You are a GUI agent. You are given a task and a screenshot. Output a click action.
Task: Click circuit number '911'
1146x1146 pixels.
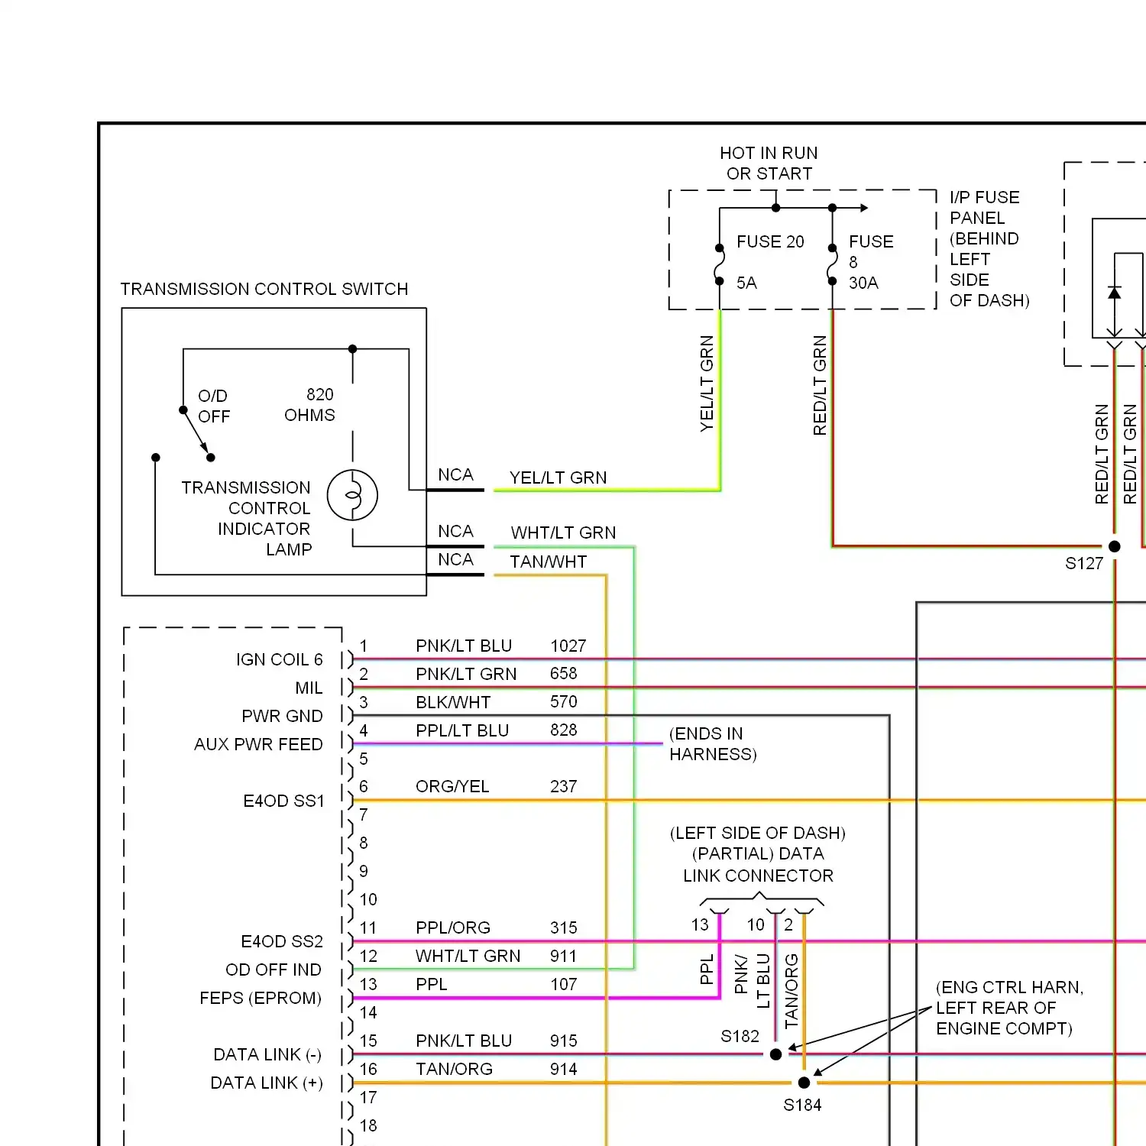pyautogui.click(x=564, y=956)
